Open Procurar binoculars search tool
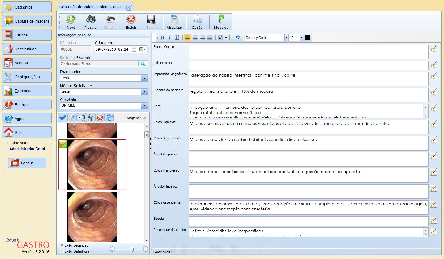The image size is (444, 259). 91,20
